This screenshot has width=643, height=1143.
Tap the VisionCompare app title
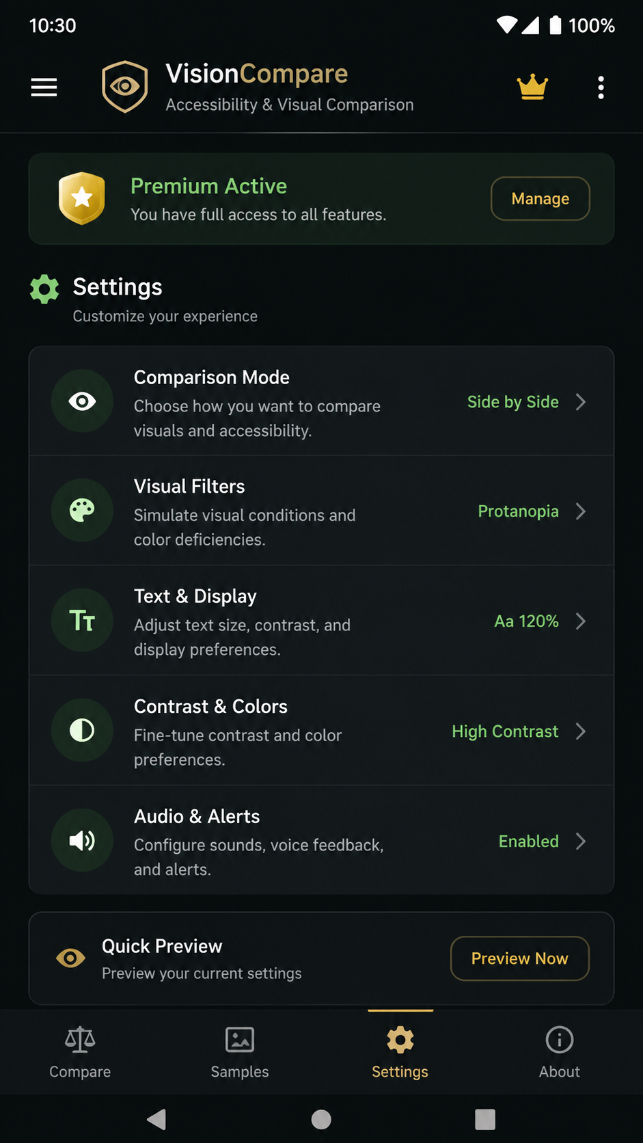[x=257, y=73]
